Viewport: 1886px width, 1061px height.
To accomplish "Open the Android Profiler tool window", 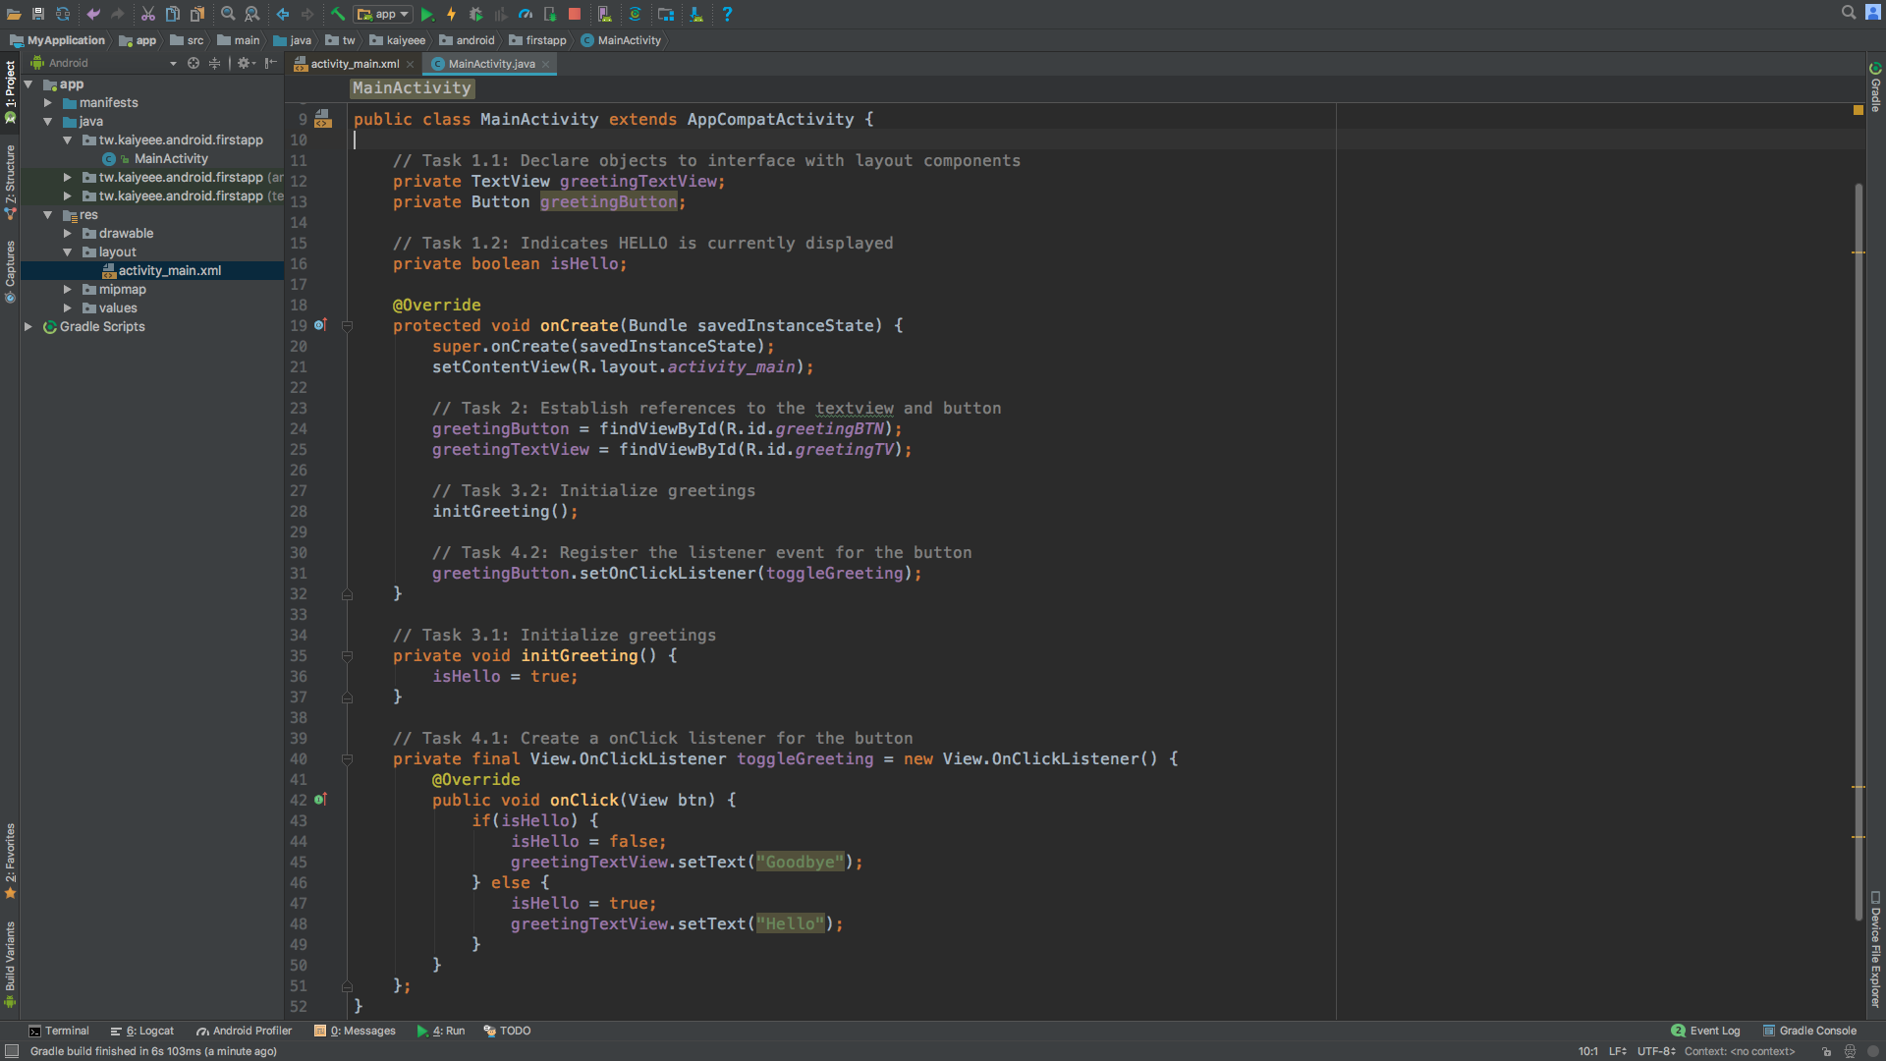I will coord(245,1031).
